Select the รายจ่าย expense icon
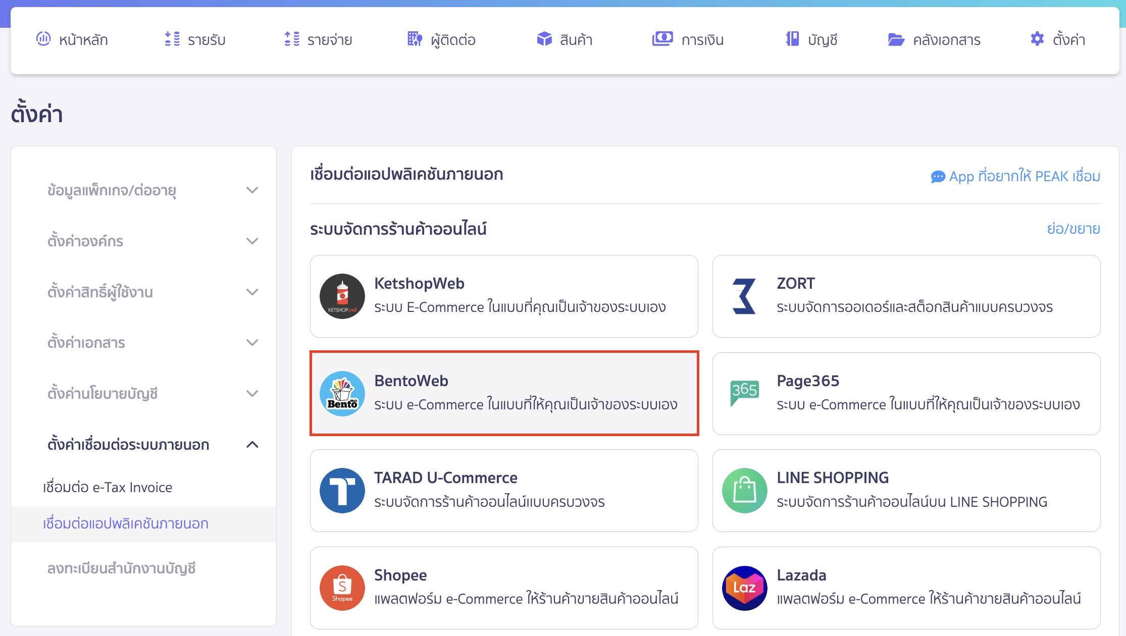The height and width of the screenshot is (636, 1126). [x=291, y=39]
